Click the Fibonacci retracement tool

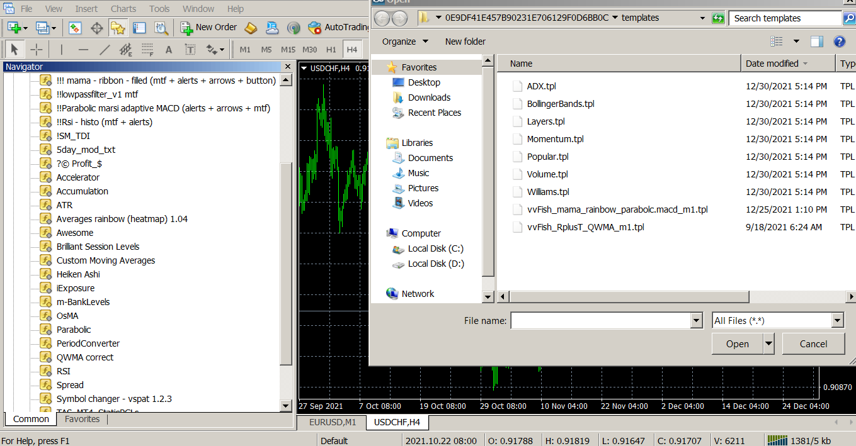point(147,50)
